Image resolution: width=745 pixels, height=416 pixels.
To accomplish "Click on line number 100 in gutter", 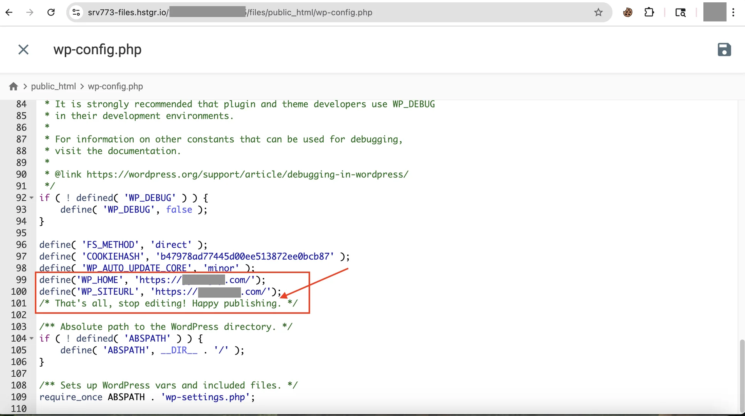I will pyautogui.click(x=19, y=292).
